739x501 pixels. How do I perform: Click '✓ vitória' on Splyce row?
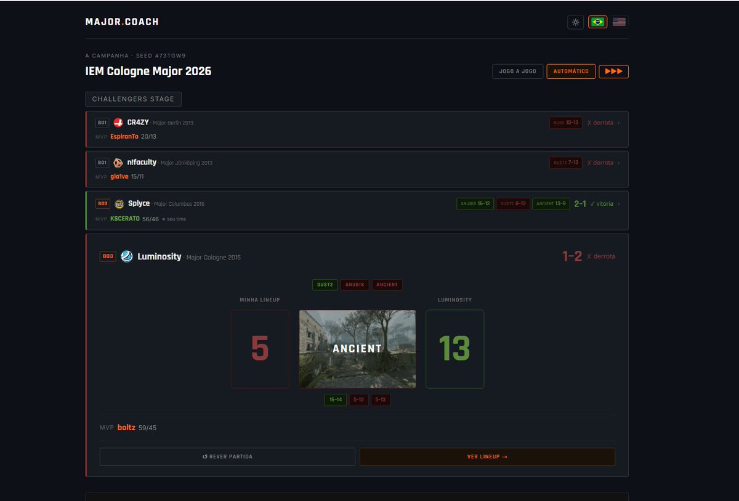point(602,204)
